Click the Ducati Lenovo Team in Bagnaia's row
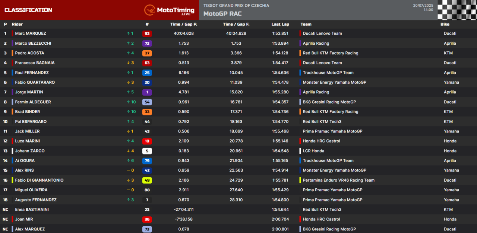477x233 pixels. click(322, 63)
